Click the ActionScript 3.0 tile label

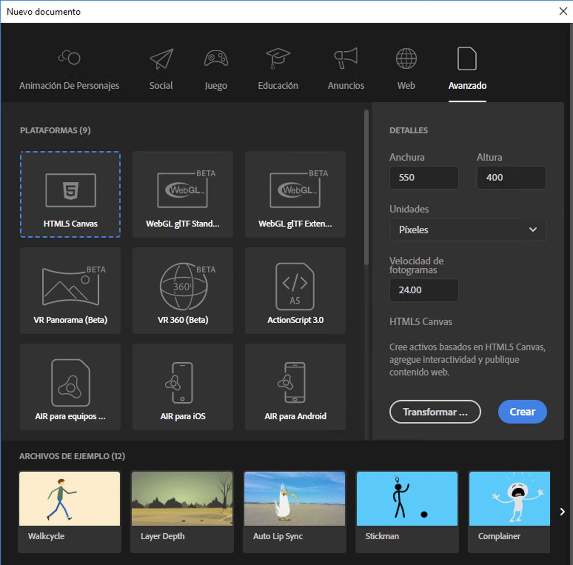coord(295,320)
